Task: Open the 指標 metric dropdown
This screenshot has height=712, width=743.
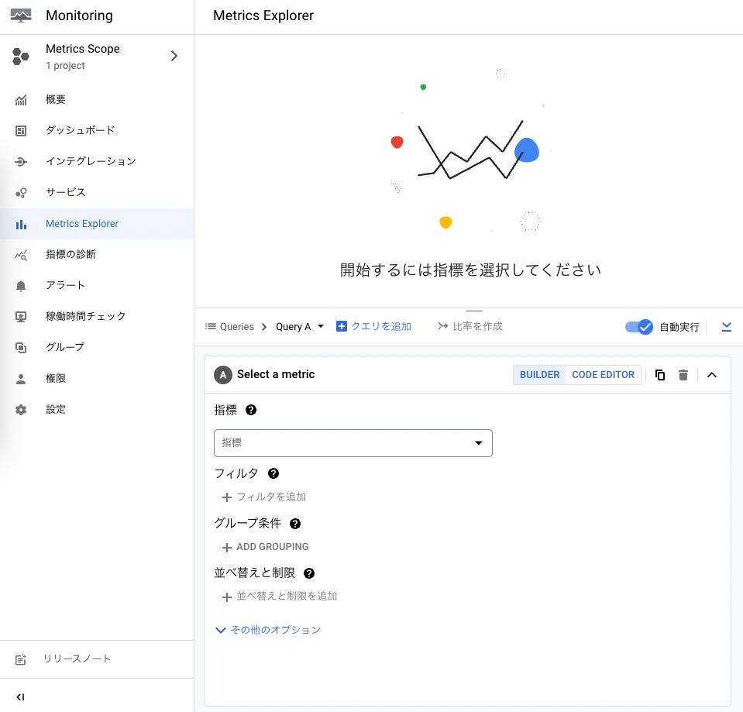Action: click(x=353, y=443)
